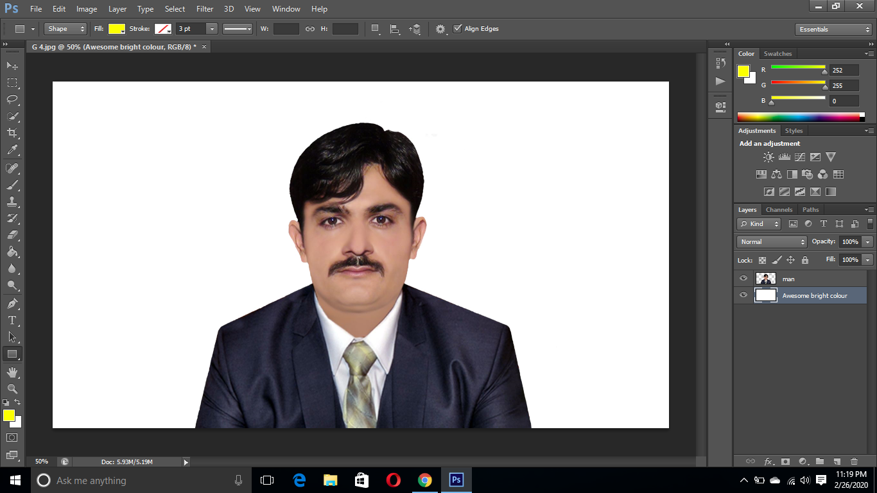Screen dimensions: 877x493
Task: Click the Delete layer trash button
Action: click(854, 461)
